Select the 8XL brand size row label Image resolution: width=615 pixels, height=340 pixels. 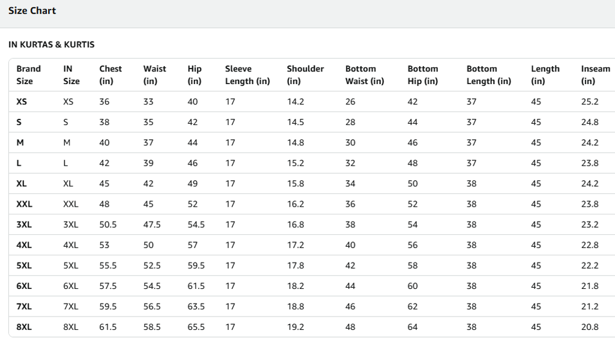pos(24,327)
